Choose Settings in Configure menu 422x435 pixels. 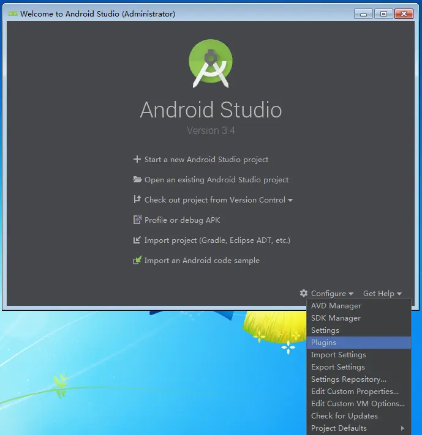point(359,330)
